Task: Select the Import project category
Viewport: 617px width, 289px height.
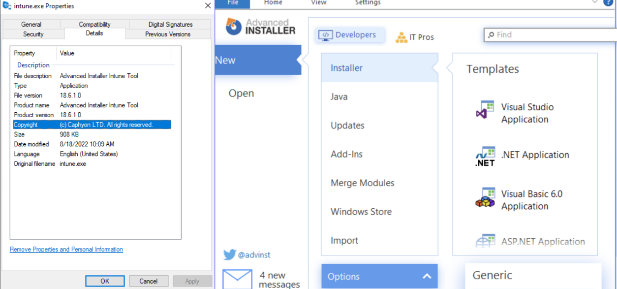Action: 379,240
